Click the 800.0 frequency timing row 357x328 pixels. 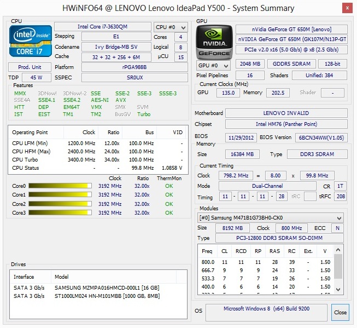pos(266,262)
